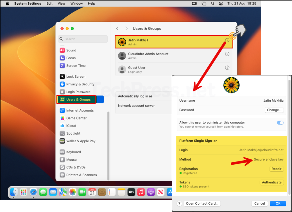Open Podcasts from the Dock
This screenshot has height=212, width=292.
pyautogui.click(x=151, y=192)
